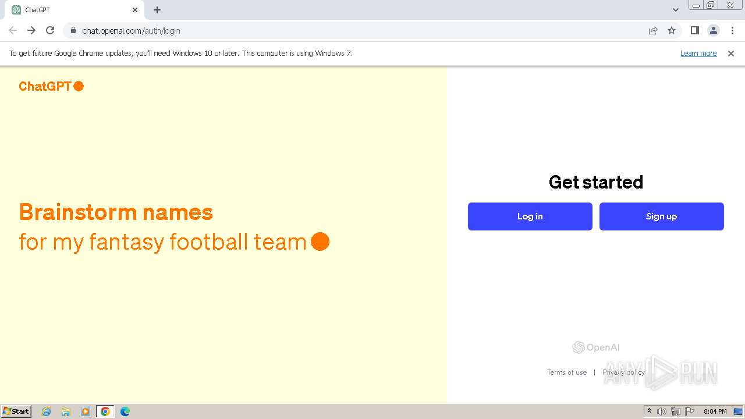Click the Show desktop button in tray corner
This screenshot has height=419, width=745.
coord(738,411)
